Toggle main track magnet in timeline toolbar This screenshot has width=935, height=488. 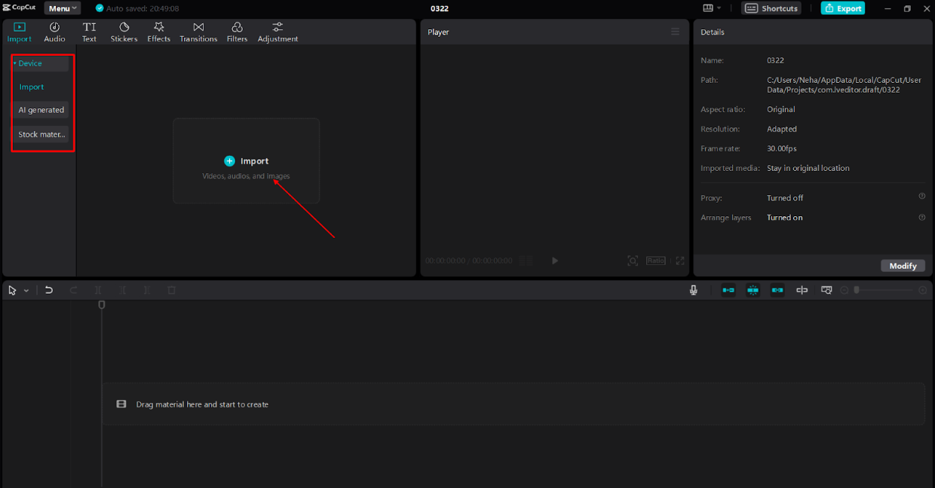tap(728, 290)
